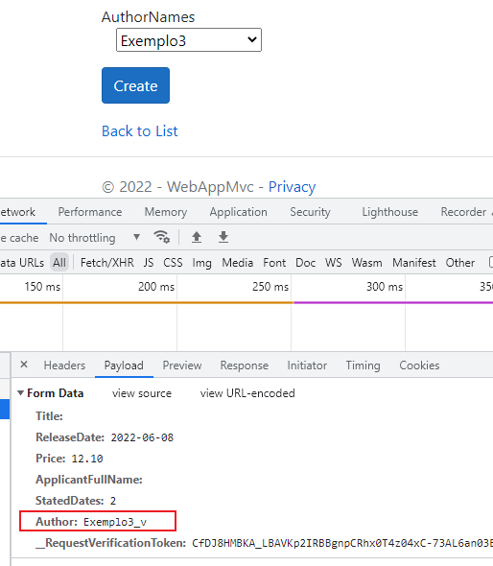Close the request details pane with X
This screenshot has width=493, height=566.
tap(24, 365)
